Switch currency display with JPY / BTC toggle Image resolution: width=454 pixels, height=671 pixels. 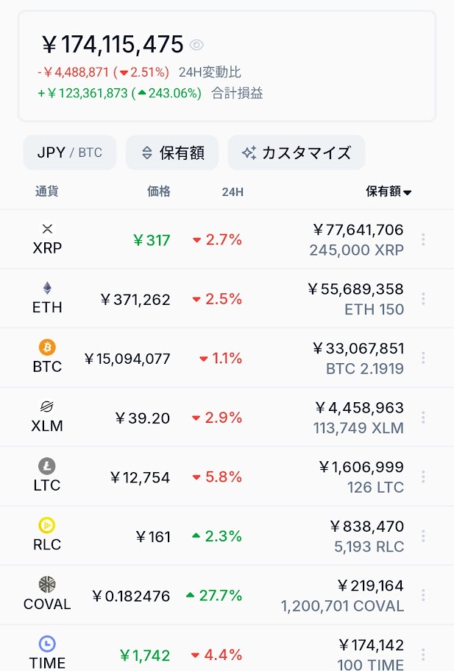[x=70, y=152]
